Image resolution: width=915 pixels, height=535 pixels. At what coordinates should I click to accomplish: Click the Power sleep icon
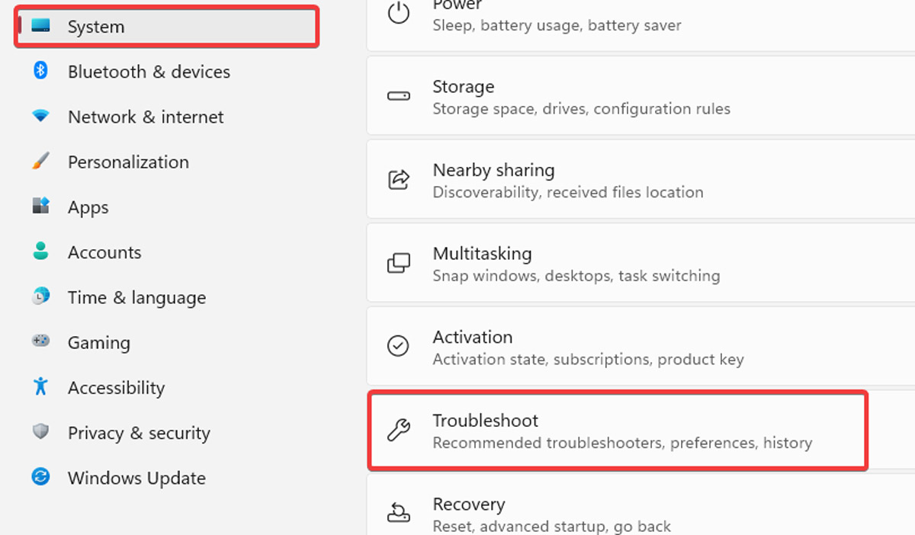399,12
